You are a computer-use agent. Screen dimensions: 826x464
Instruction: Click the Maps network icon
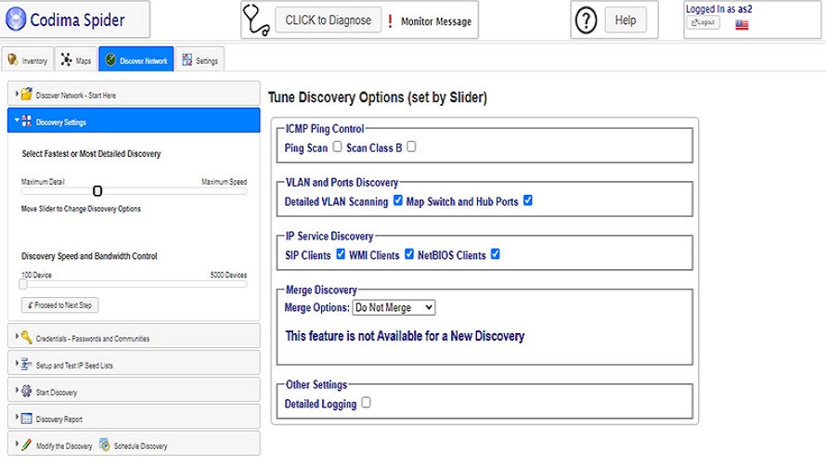click(67, 60)
